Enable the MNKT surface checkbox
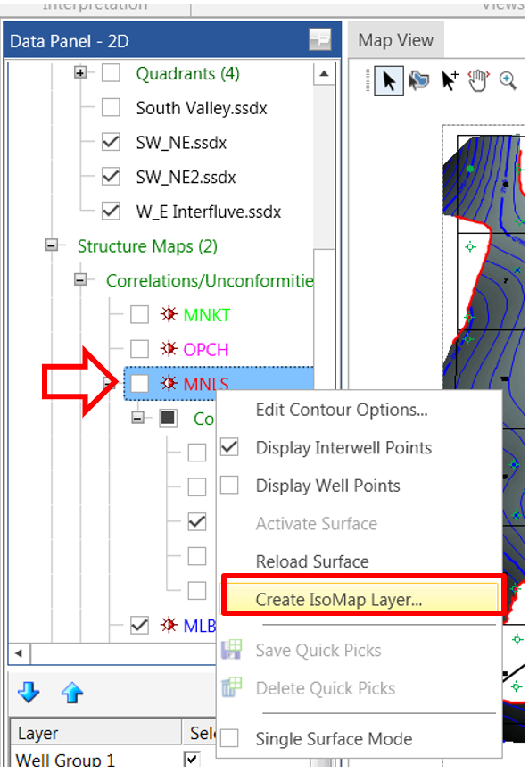Image resolution: width=529 pixels, height=773 pixels. tap(139, 314)
